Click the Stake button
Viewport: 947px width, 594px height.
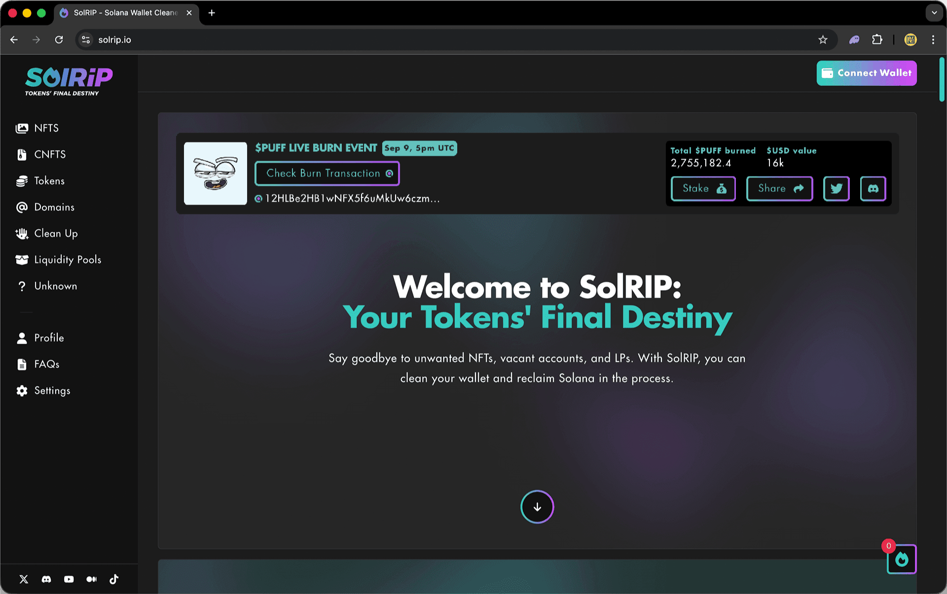[x=703, y=188]
